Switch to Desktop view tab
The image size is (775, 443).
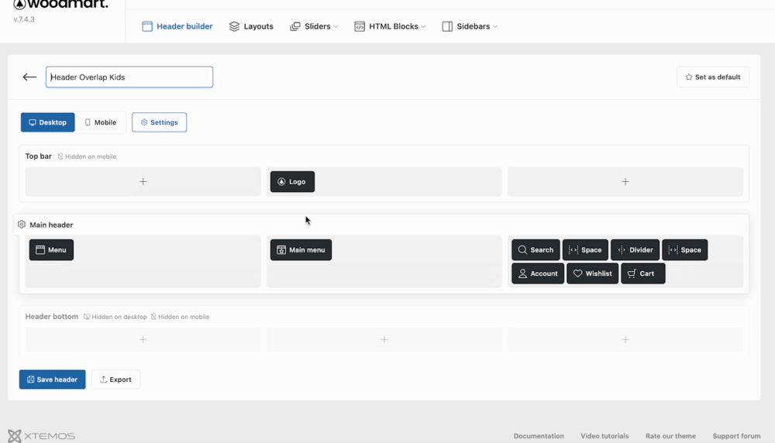click(47, 122)
